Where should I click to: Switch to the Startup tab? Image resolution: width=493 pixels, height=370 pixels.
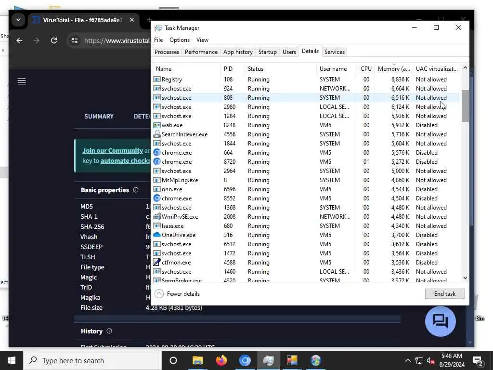(x=268, y=52)
